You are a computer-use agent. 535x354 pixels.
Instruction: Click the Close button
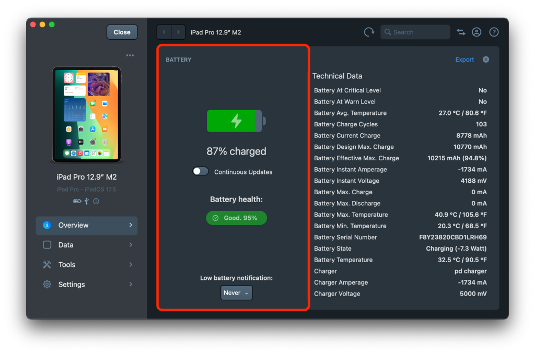click(122, 32)
